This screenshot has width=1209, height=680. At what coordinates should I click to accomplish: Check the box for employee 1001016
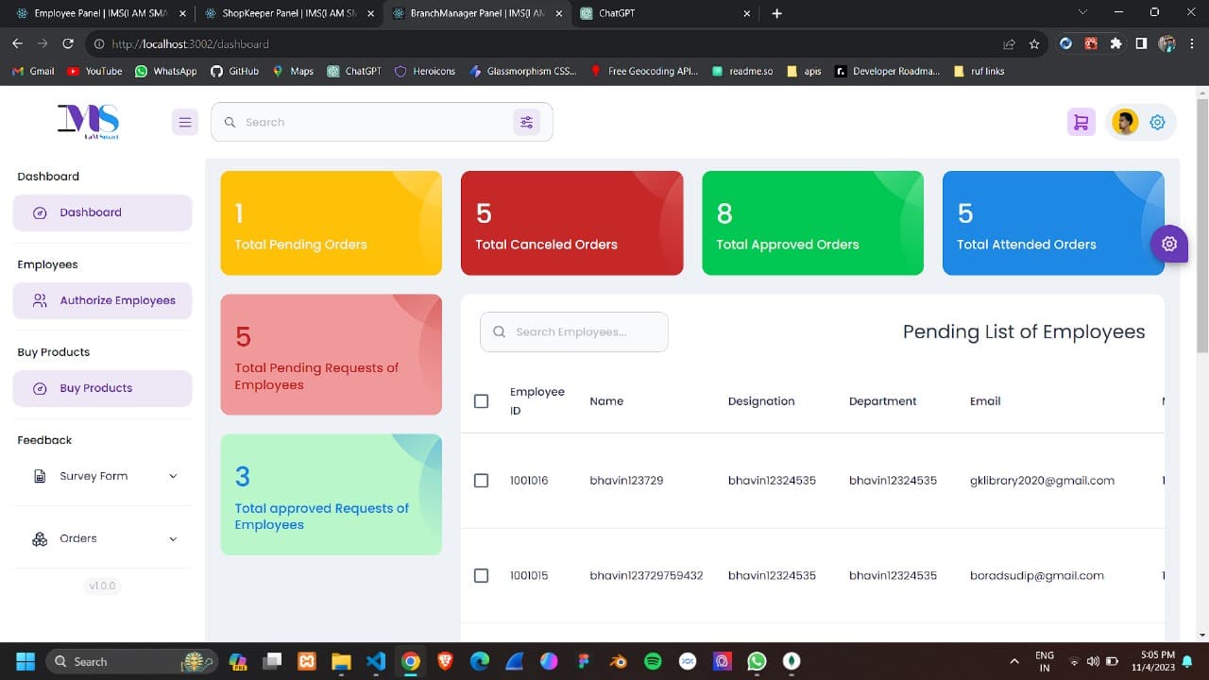click(481, 481)
